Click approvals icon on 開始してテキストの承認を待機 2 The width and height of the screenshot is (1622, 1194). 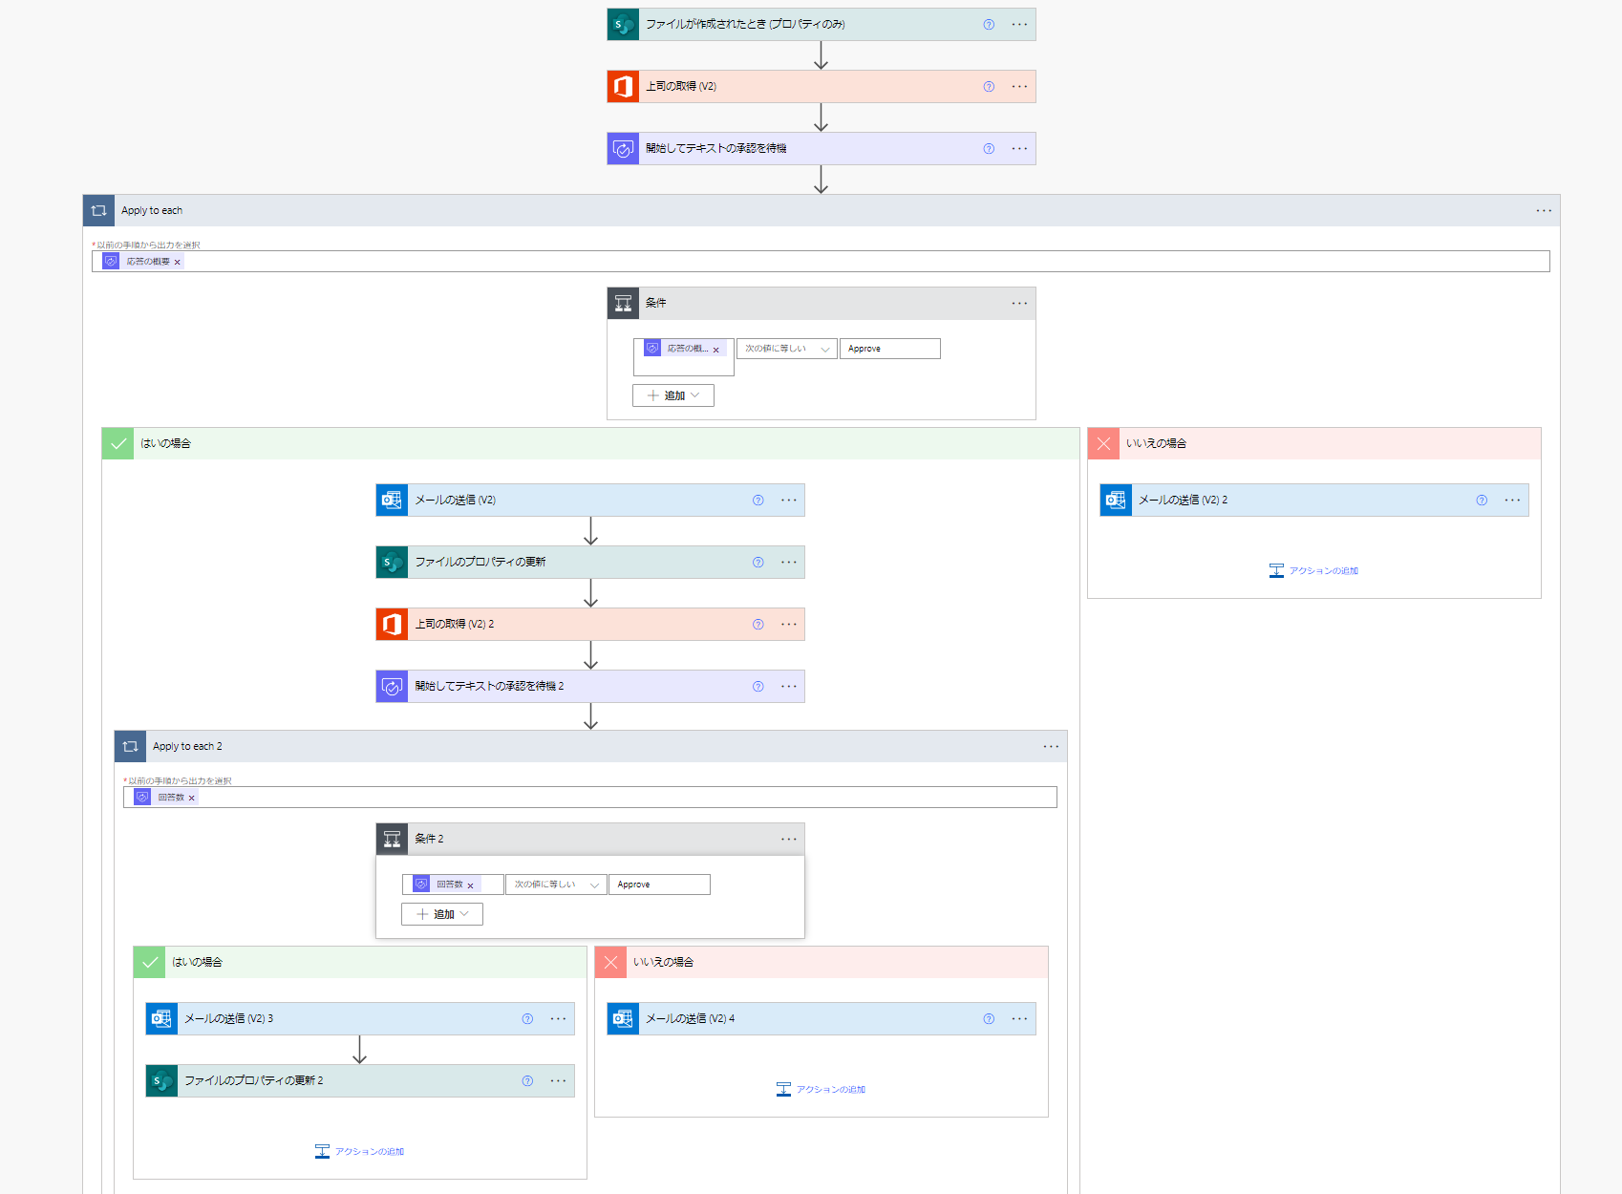[x=392, y=687]
